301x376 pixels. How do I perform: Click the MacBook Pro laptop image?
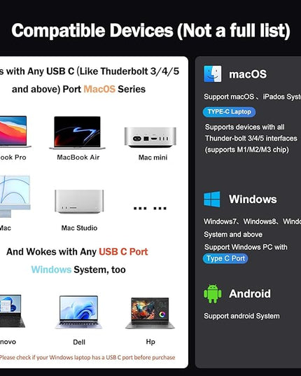click(15, 132)
